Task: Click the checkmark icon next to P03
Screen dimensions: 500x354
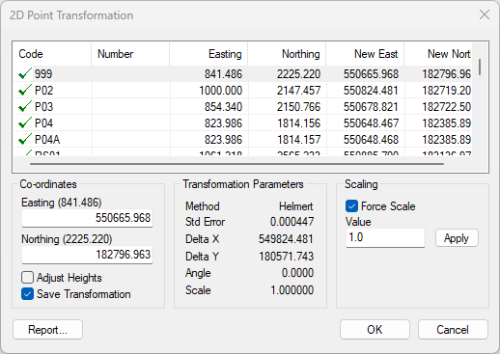Action: (25, 106)
